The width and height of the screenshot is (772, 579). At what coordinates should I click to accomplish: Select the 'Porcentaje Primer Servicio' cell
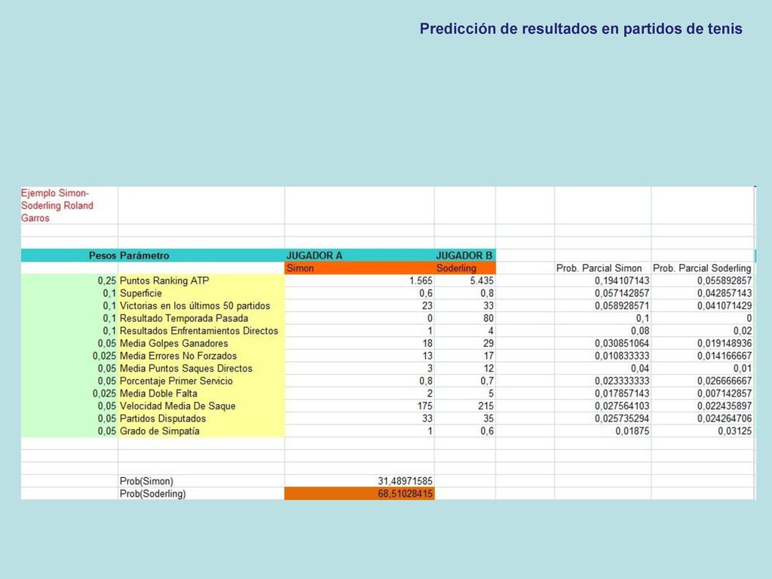[x=201, y=381]
